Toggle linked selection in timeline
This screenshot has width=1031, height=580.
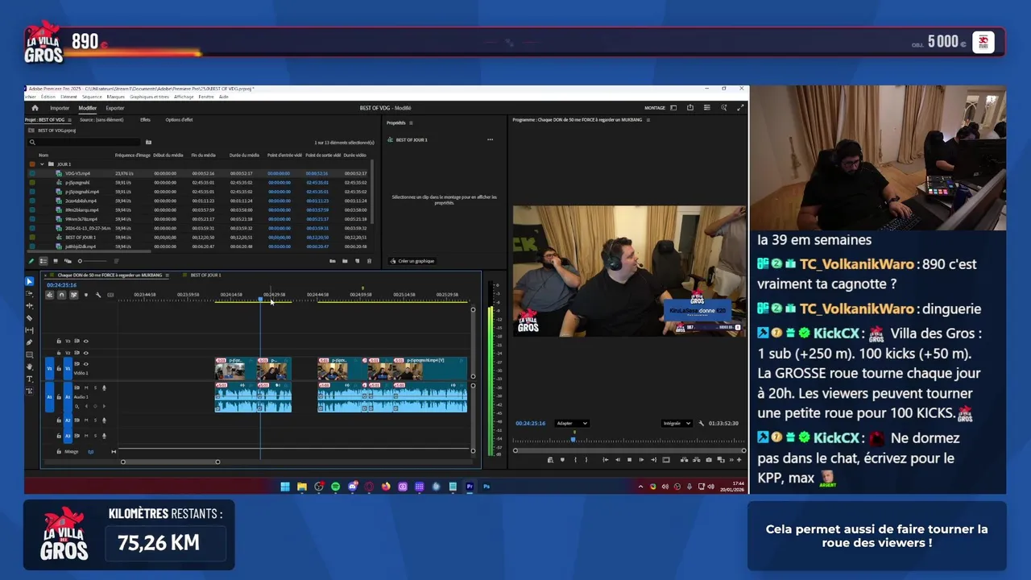coord(73,295)
